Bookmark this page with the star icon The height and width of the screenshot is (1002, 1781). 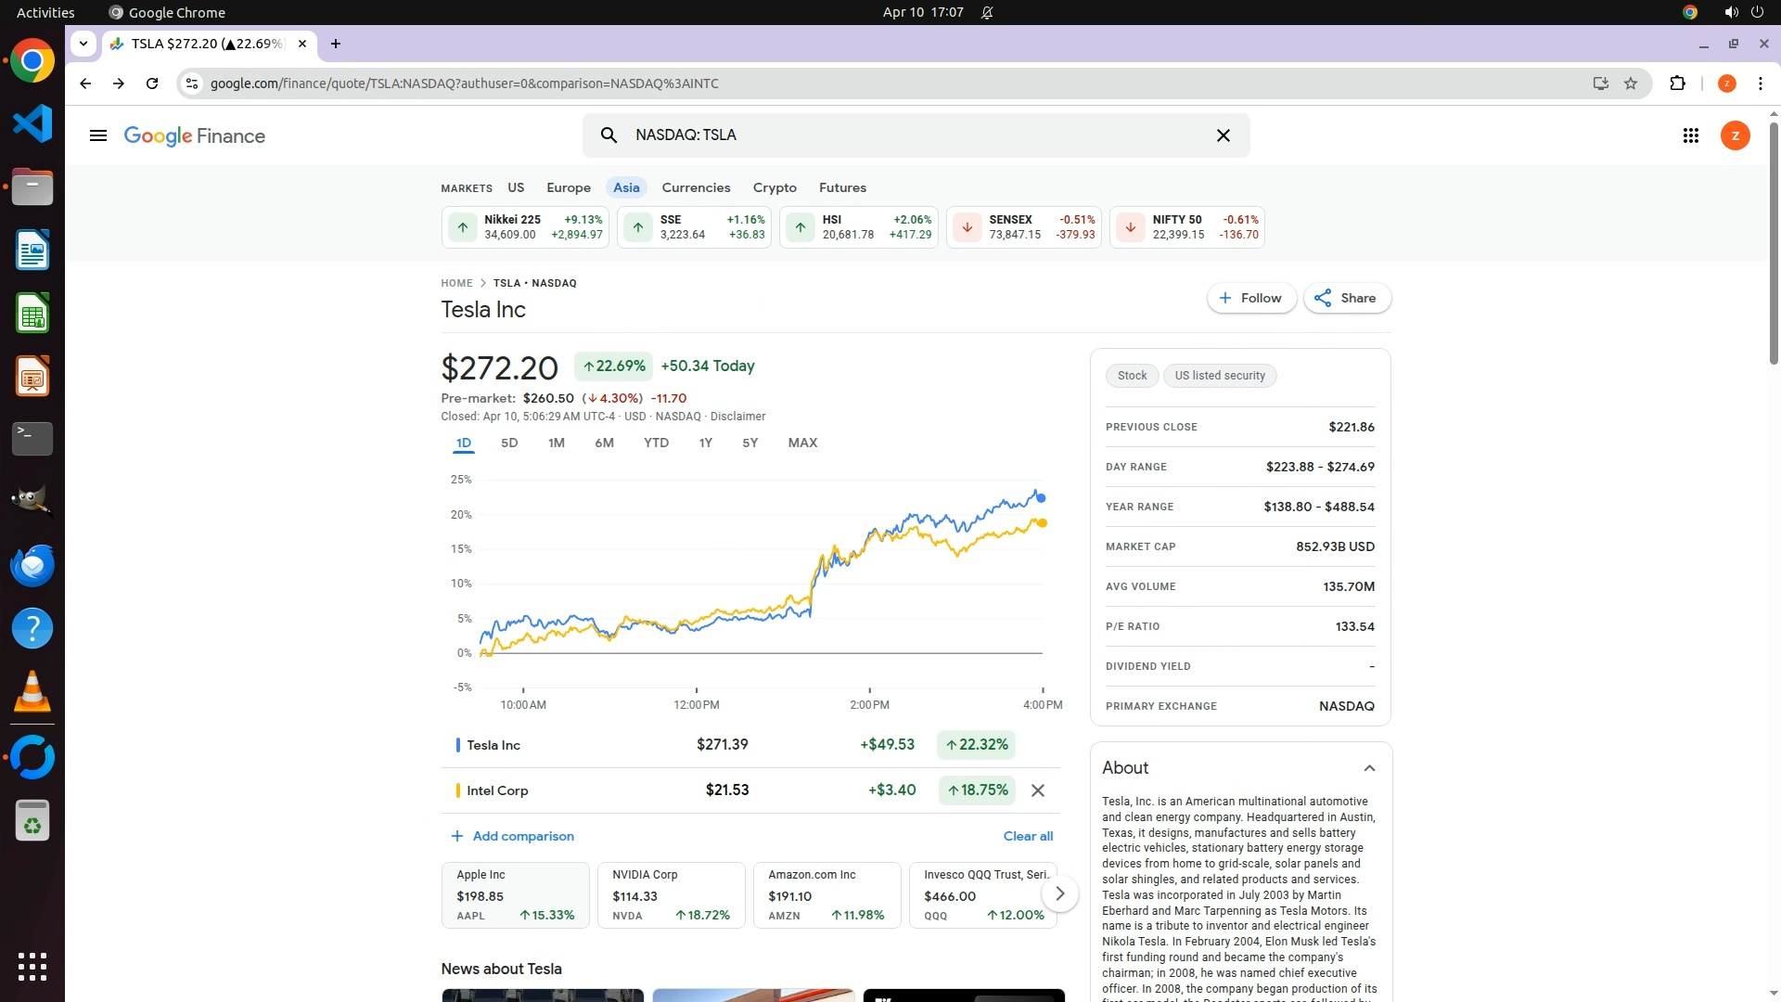pyautogui.click(x=1631, y=83)
